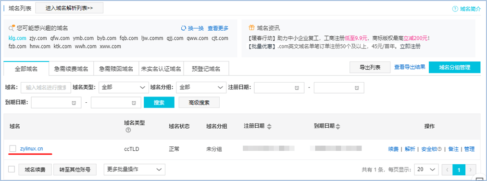487x181 pixels.
Task: Open the 域名分组 dropdown
Action: click(x=201, y=88)
